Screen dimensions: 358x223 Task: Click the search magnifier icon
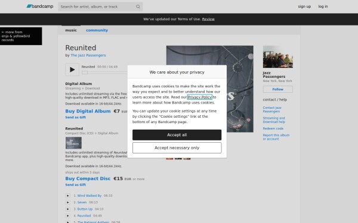138,7
